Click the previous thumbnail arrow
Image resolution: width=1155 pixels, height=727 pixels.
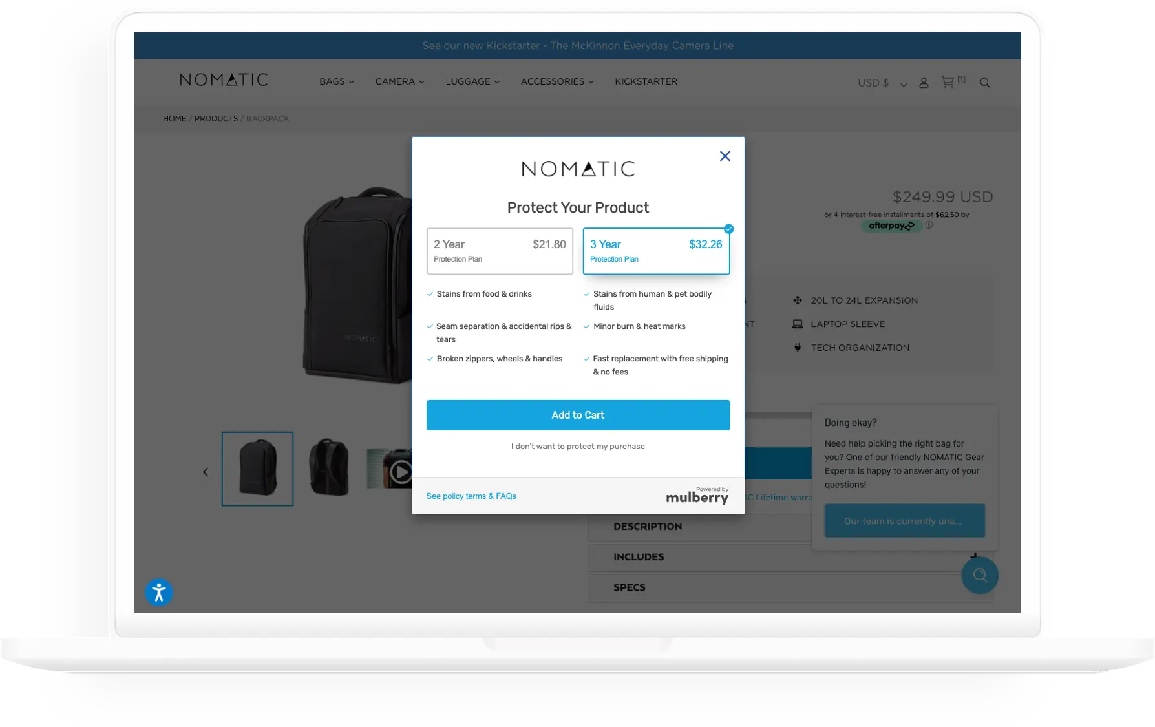coord(206,472)
